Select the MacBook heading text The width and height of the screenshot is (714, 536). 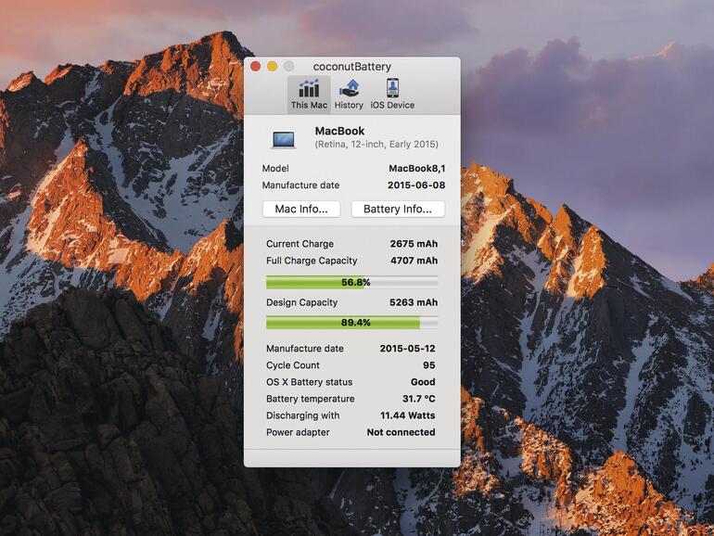pyautogui.click(x=339, y=131)
